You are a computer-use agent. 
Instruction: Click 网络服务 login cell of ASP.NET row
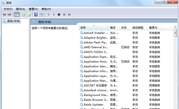(154, 85)
